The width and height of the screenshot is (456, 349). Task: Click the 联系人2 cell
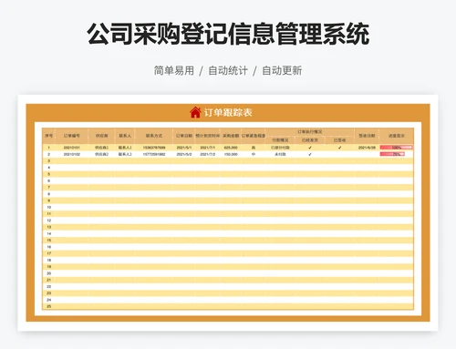click(125, 154)
